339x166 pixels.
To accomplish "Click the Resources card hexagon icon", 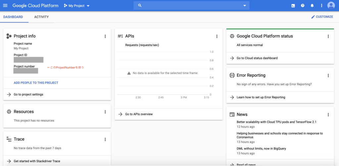I will tap(9, 111).
